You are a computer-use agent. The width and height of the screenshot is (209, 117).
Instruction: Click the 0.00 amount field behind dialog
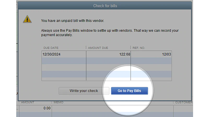click(36, 108)
